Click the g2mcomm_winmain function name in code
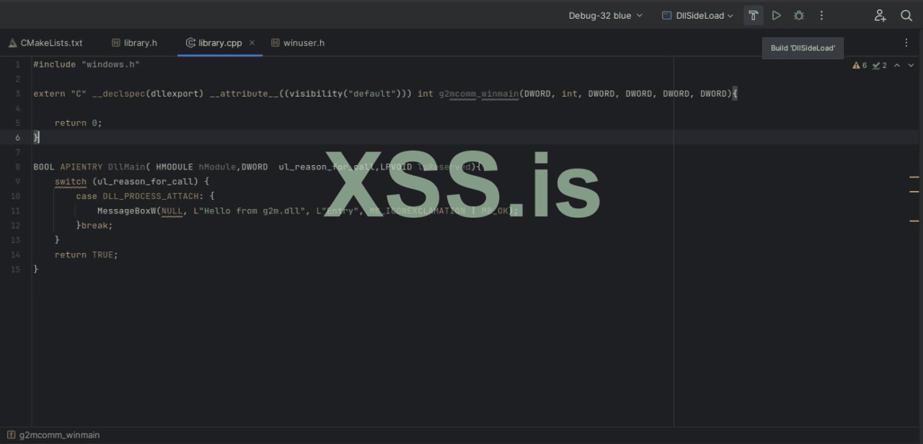Viewport: 923px width, 444px height. click(x=479, y=94)
